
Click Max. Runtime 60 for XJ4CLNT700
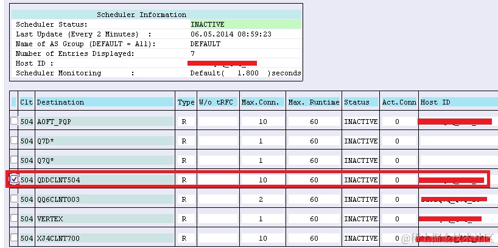[x=314, y=238]
